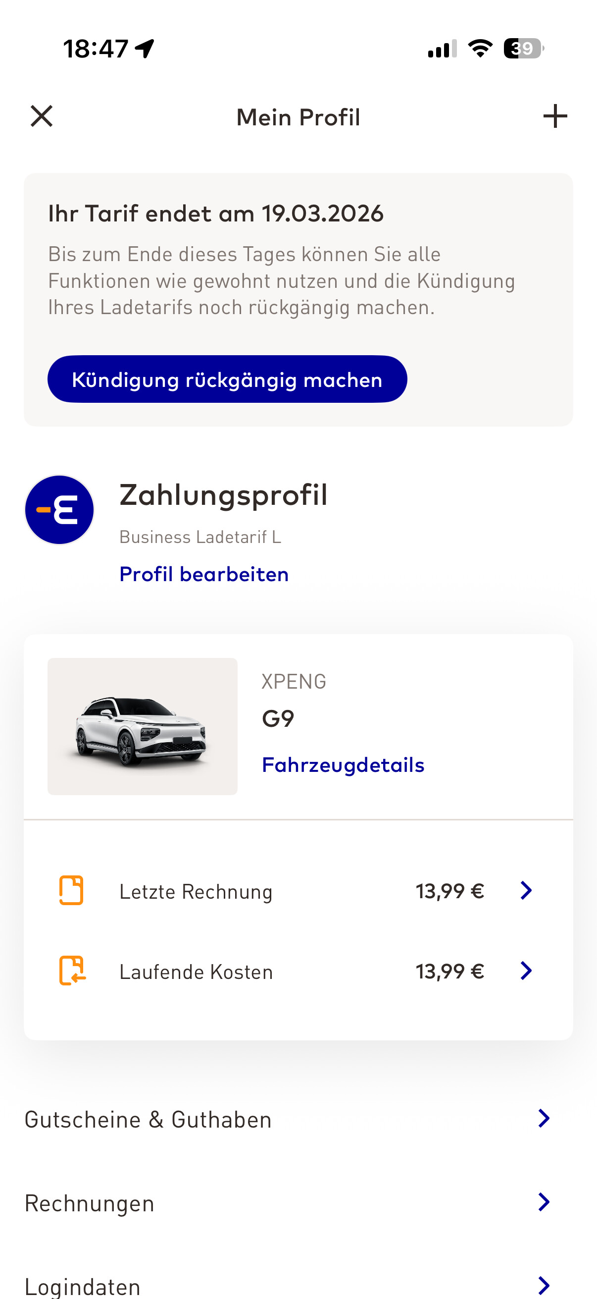597x1299 pixels.
Task: Open Gutscheine & Guthaben chevron
Action: click(544, 1119)
